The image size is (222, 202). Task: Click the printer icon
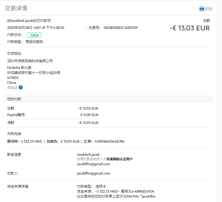click(201, 9)
